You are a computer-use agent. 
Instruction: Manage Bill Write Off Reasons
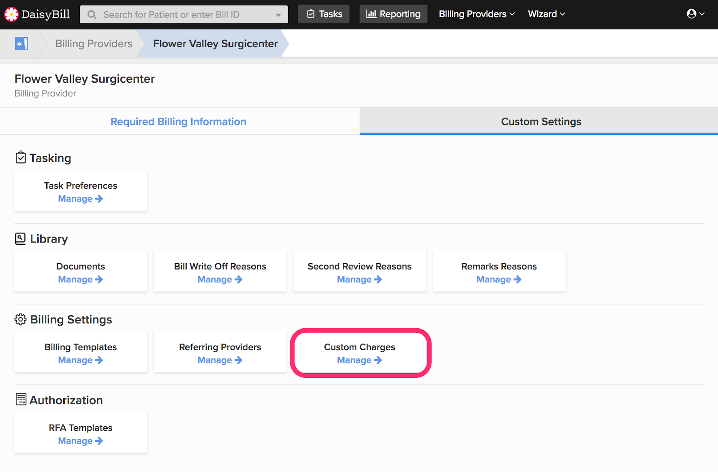[220, 279]
